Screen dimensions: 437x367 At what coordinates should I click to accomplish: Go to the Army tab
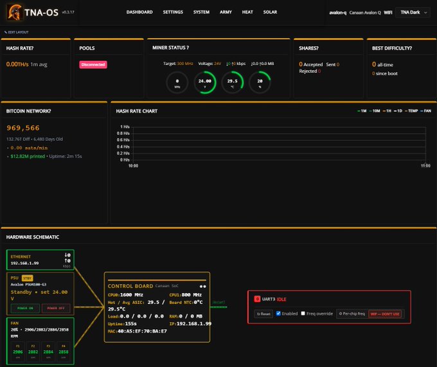coord(226,12)
